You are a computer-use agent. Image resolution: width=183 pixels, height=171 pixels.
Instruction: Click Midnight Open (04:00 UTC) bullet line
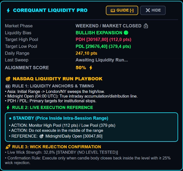point(71,96)
